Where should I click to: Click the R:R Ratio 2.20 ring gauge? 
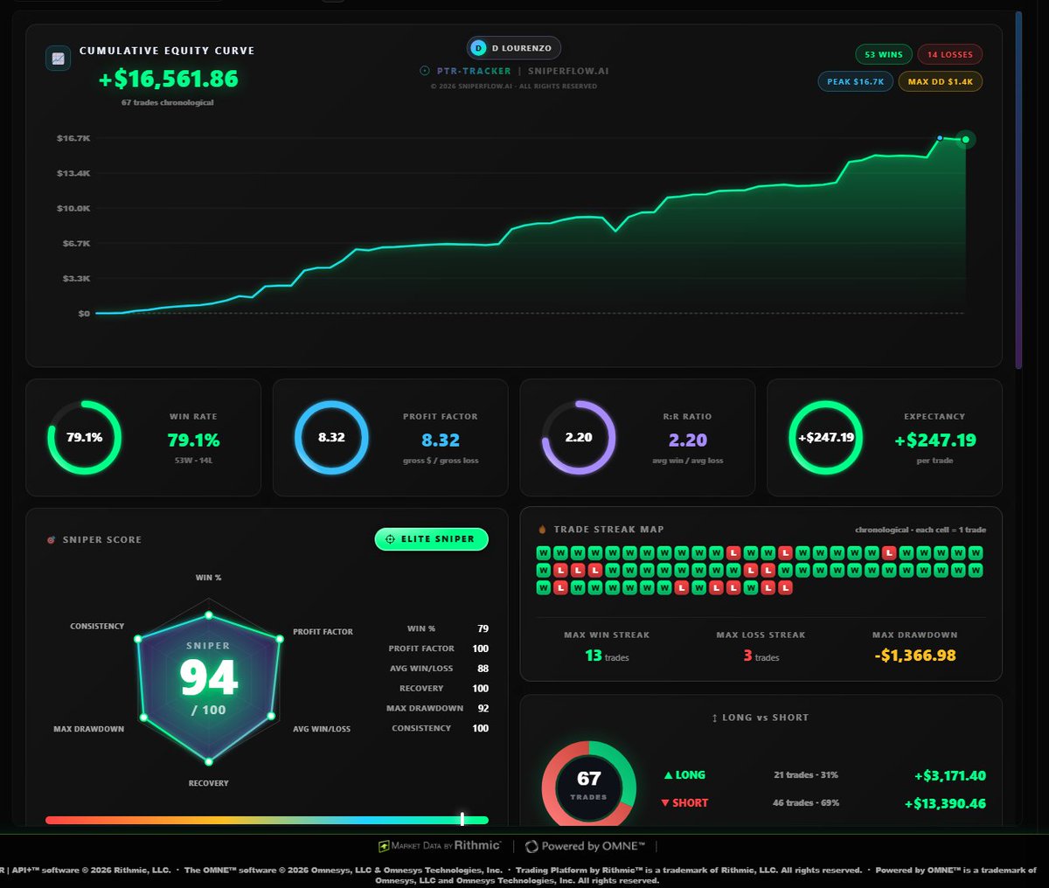click(579, 437)
